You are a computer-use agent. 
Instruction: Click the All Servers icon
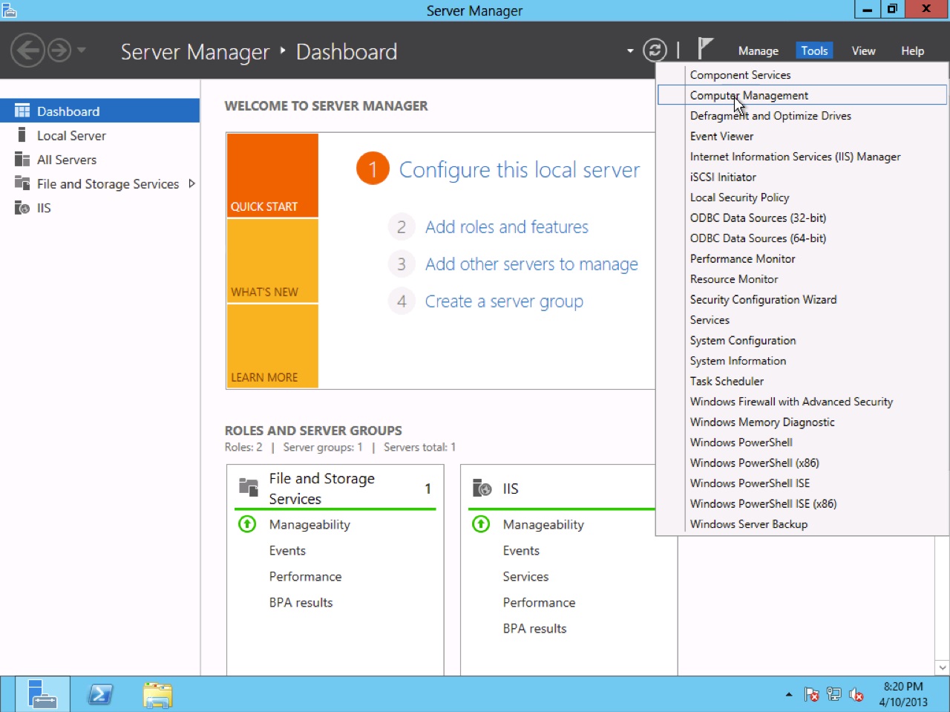point(22,160)
